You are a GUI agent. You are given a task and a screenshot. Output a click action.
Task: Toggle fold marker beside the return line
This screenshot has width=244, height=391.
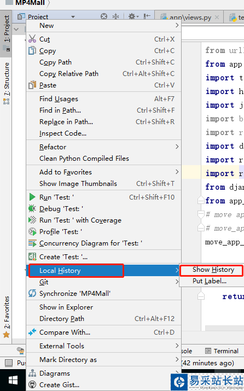click(201, 296)
